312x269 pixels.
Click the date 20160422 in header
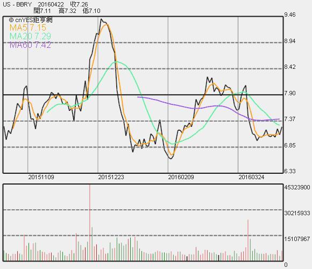pyautogui.click(x=51, y=4)
